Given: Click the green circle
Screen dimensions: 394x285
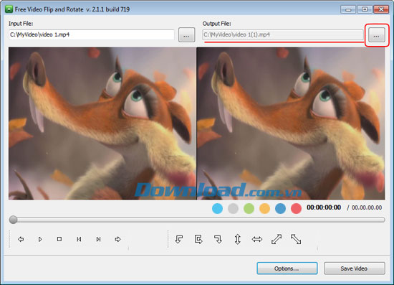Looking at the screenshot, I should [x=249, y=208].
